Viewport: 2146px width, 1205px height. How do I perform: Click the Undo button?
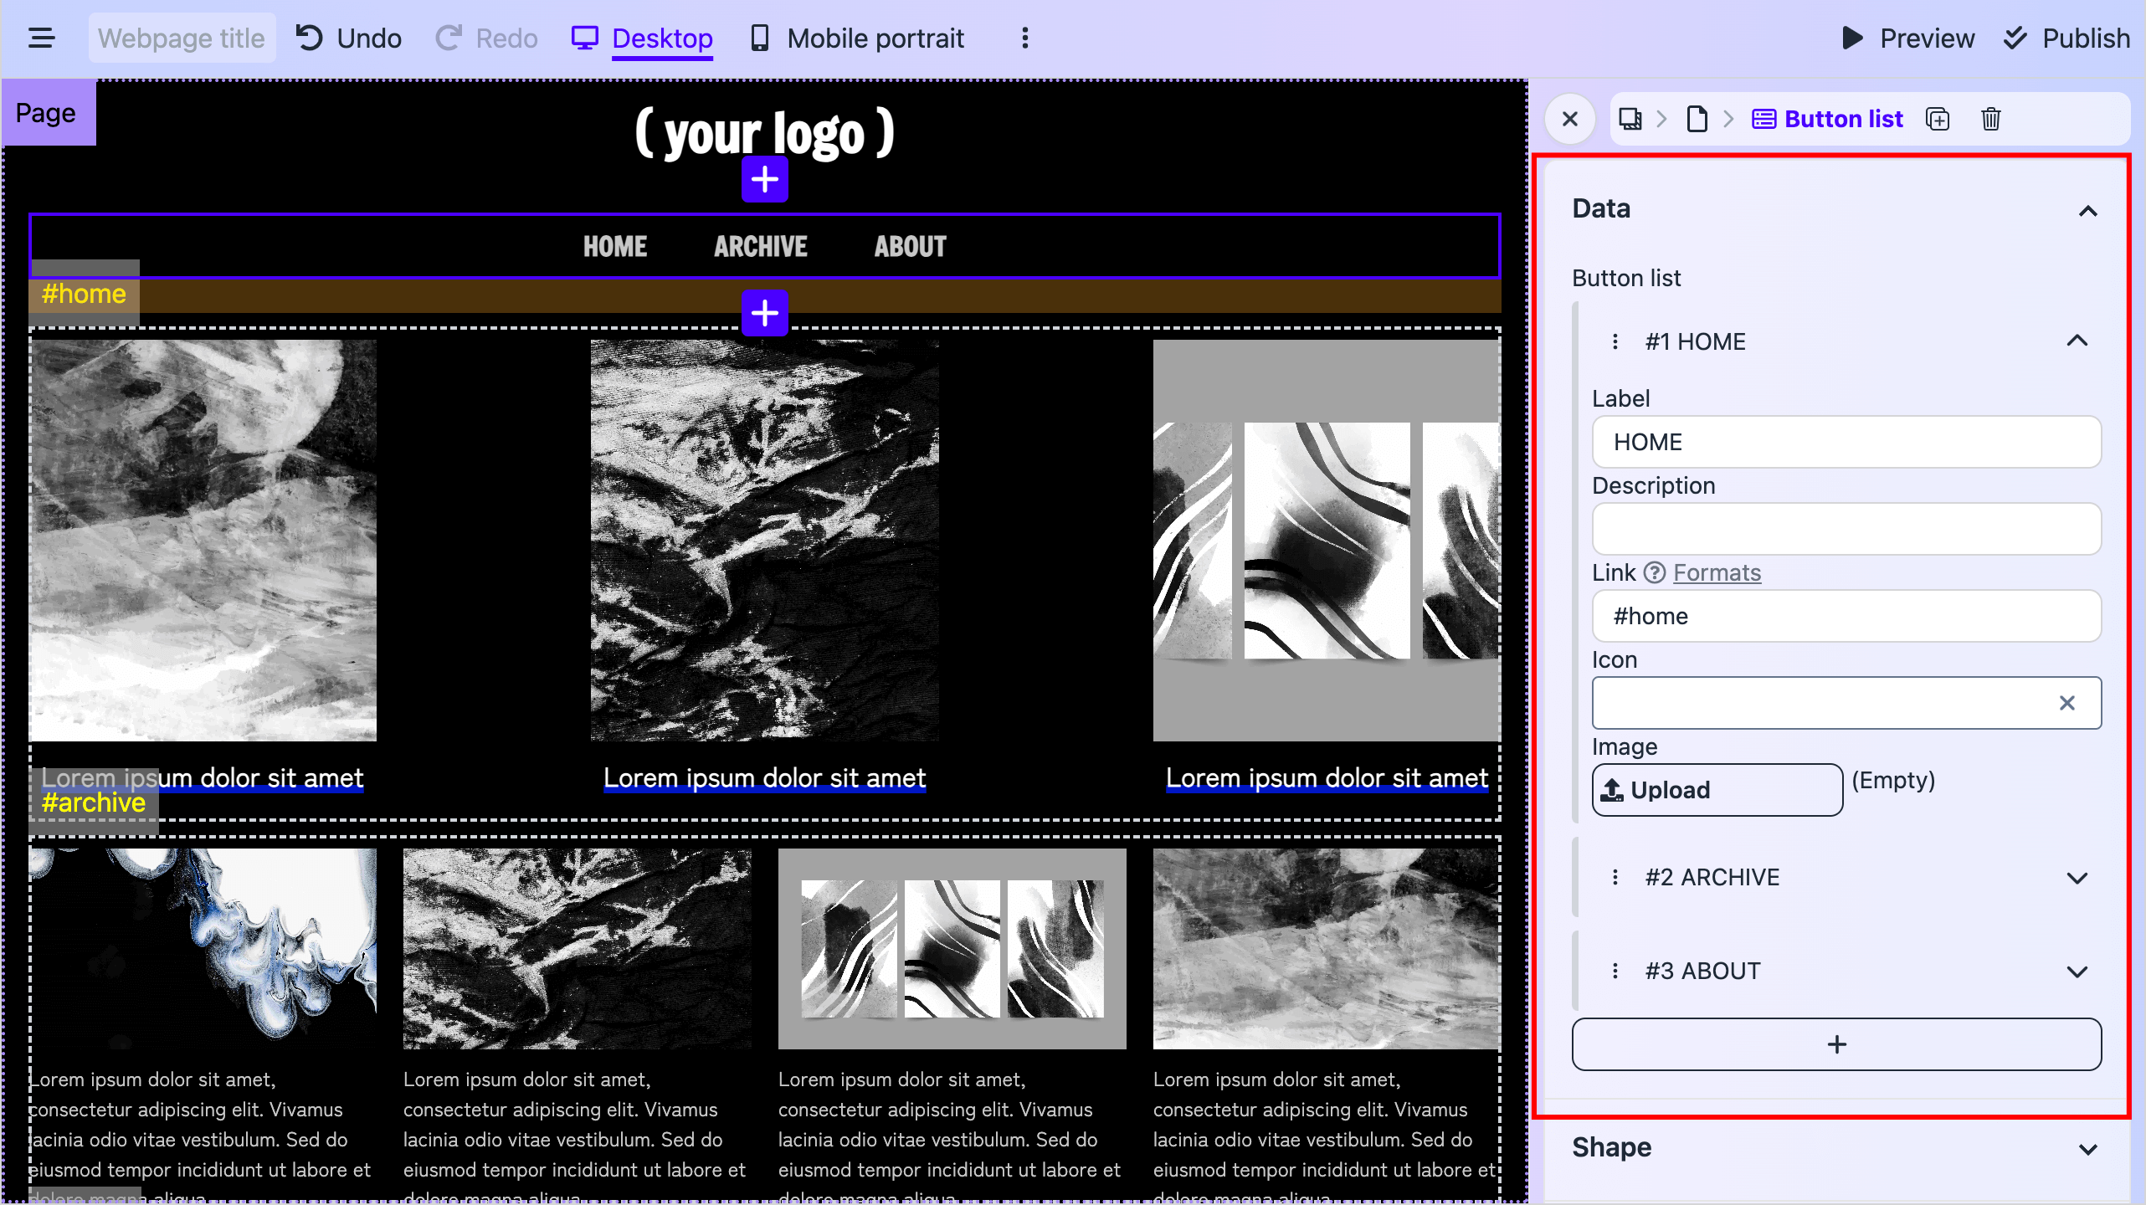point(348,38)
